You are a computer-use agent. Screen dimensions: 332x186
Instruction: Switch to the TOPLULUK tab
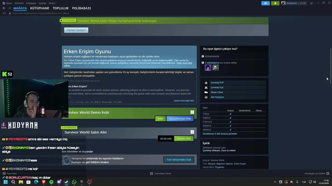61,8
